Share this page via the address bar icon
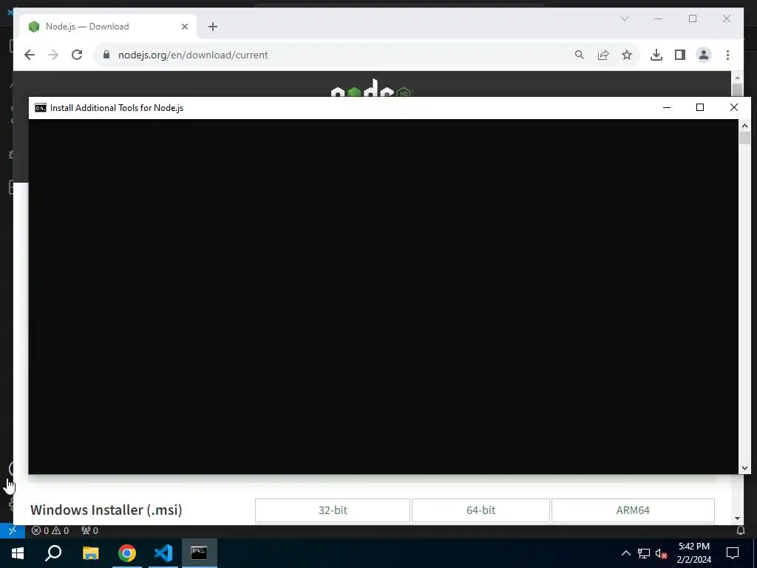This screenshot has width=757, height=568. tap(603, 55)
